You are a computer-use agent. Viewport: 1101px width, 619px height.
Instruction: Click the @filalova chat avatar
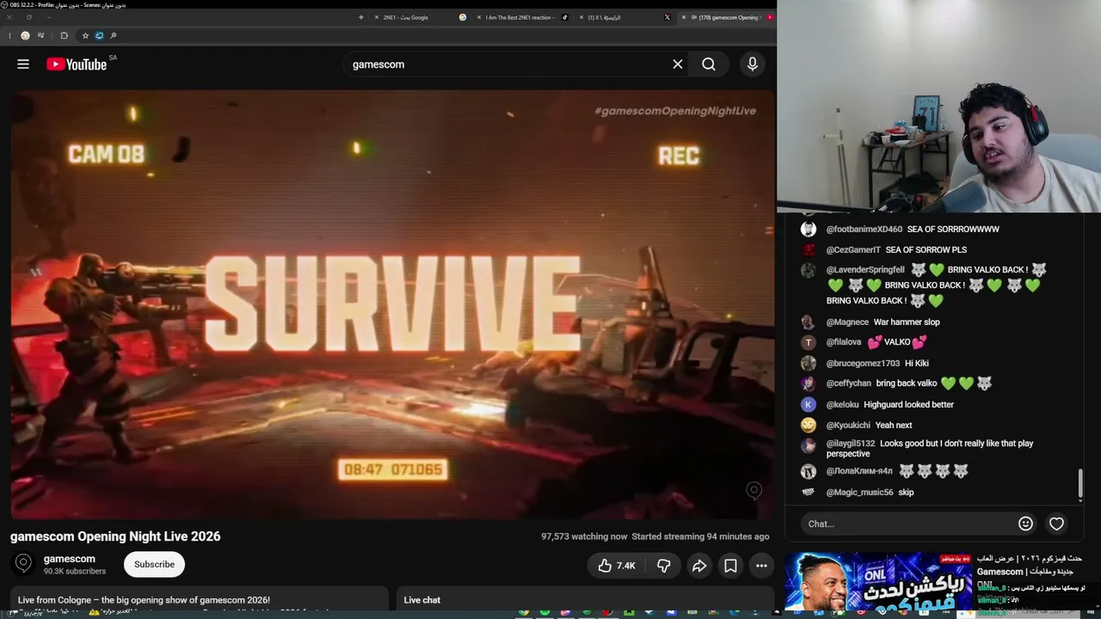809,342
